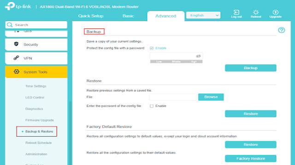This screenshot has height=165, width=295.
Task: Open the VPN menu section
Action: [36, 58]
